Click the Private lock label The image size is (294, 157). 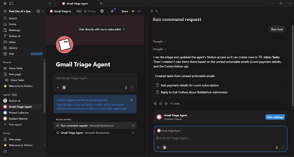click(x=90, y=11)
